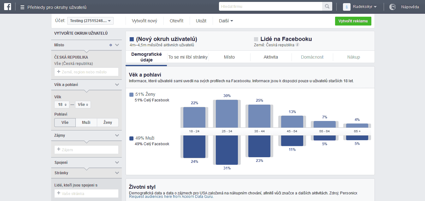Click the Vaše stránka input field
This screenshot has height=201, width=425.
86,193
